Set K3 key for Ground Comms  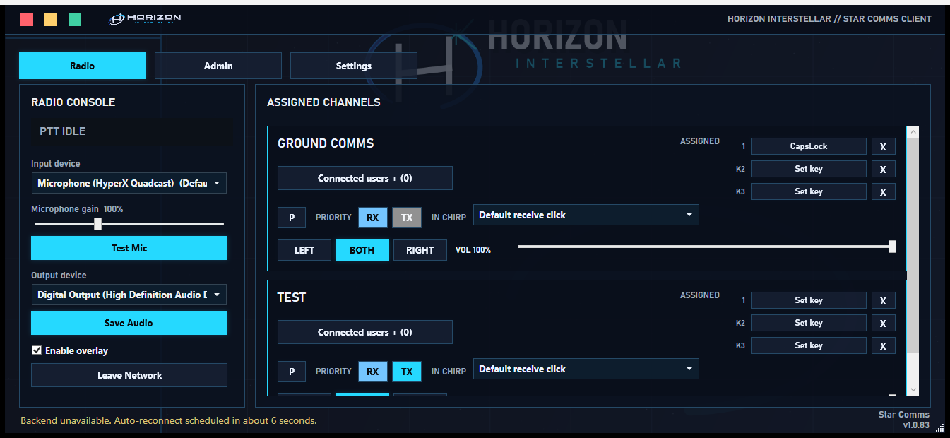pos(809,191)
